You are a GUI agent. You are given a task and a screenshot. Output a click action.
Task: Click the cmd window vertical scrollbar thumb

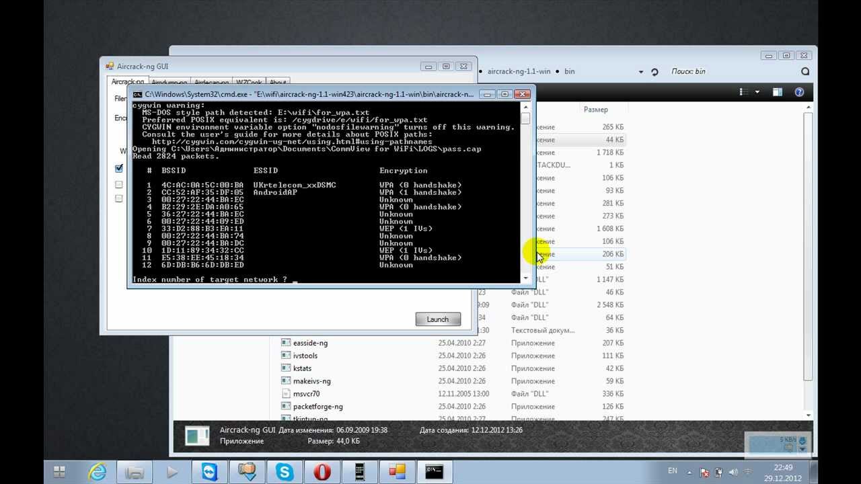tap(525, 118)
